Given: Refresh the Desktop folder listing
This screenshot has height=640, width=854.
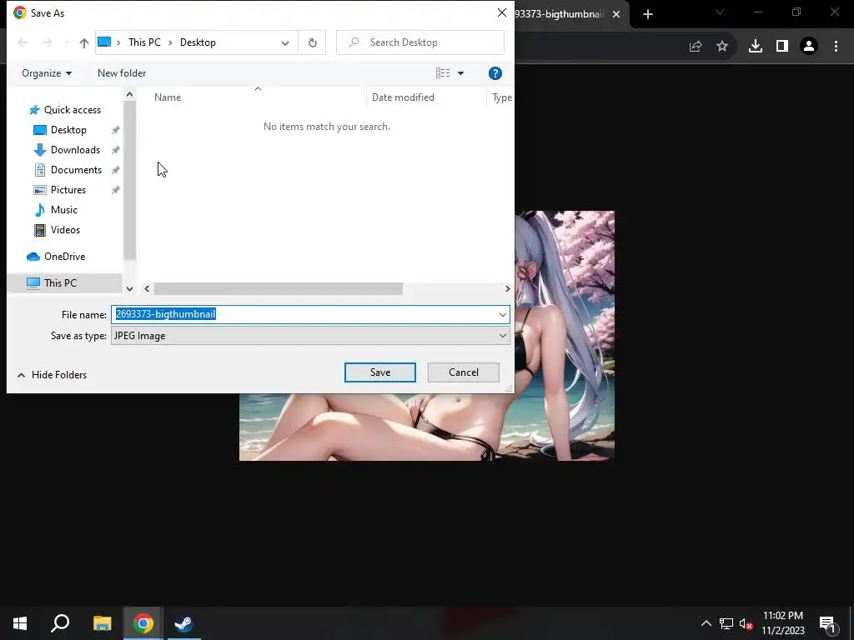Looking at the screenshot, I should [312, 42].
